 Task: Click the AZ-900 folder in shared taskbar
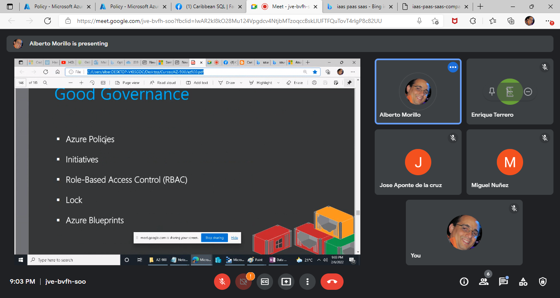[x=158, y=260]
